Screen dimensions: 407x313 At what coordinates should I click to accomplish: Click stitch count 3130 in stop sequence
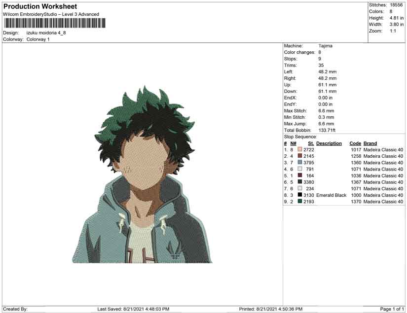pos(309,195)
